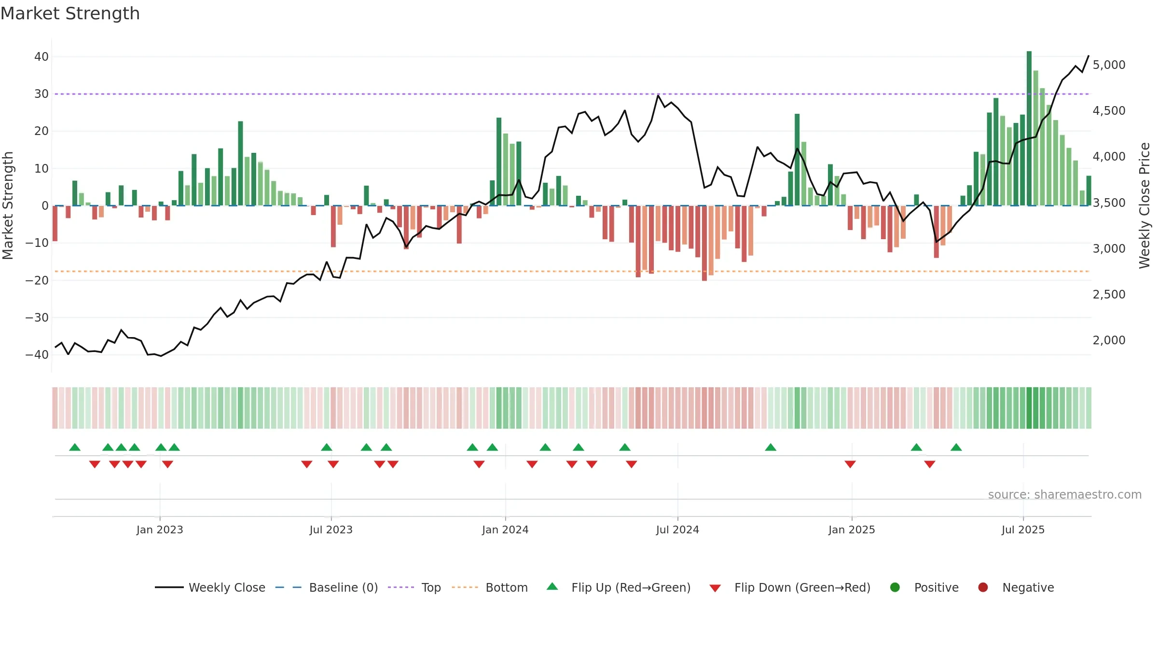Viewport: 1158px width, 651px height.
Task: Click the 3,000 price axis tick
Action: 1109,248
